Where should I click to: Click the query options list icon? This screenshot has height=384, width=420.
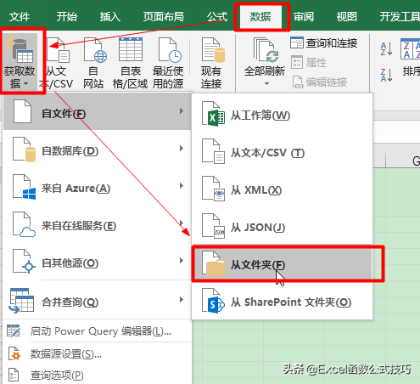[x=14, y=375]
